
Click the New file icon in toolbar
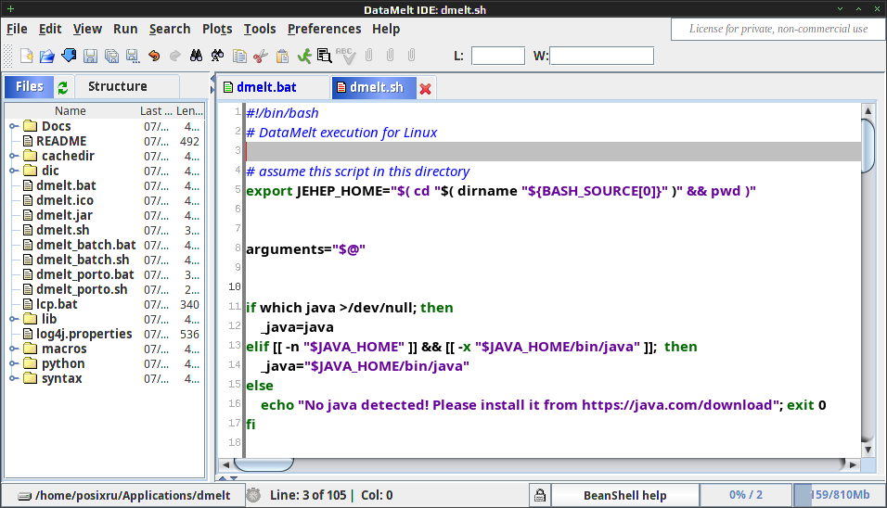[26, 56]
